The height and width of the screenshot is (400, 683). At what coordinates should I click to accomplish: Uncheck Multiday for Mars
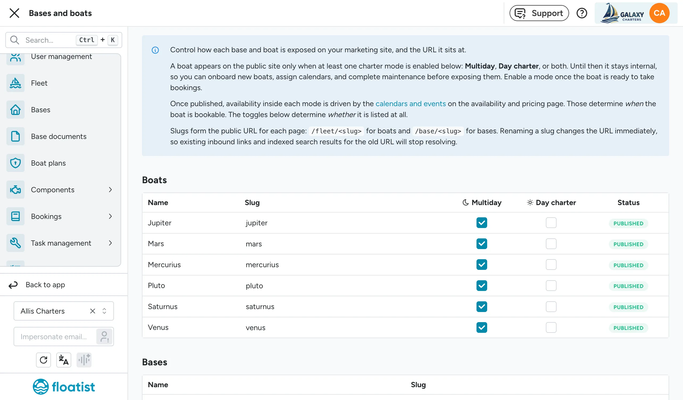coord(482,244)
